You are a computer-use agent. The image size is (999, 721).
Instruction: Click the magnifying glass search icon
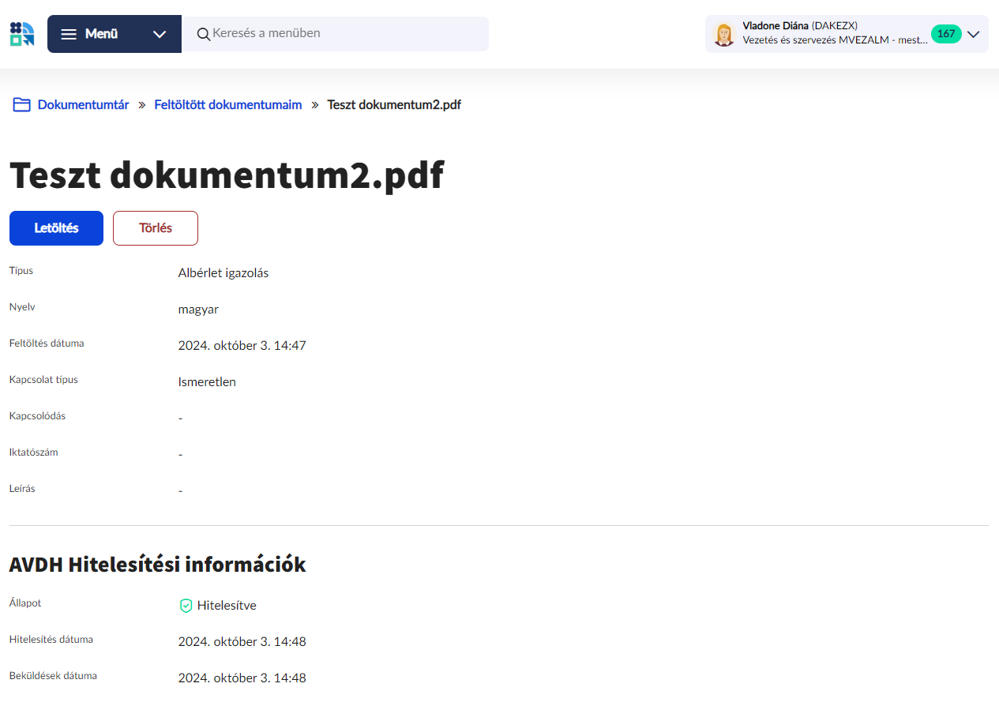pyautogui.click(x=203, y=34)
